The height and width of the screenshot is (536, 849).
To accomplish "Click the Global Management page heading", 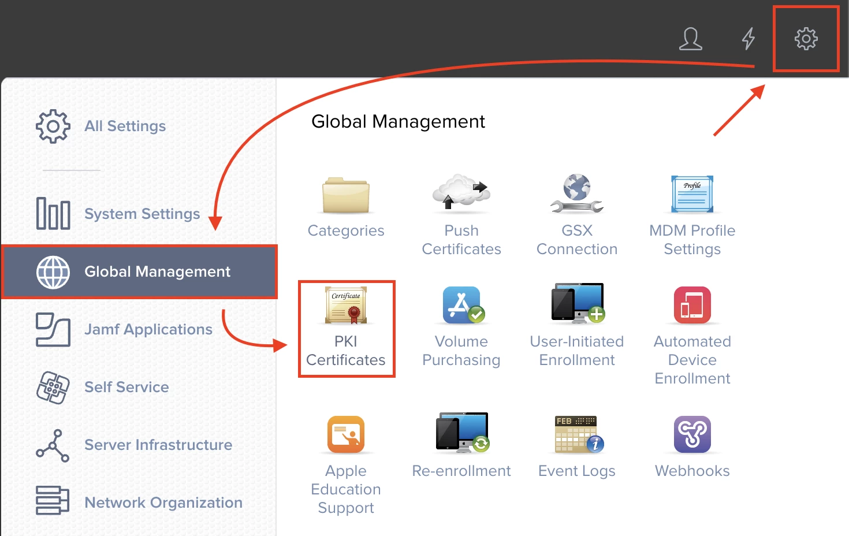I will [398, 121].
